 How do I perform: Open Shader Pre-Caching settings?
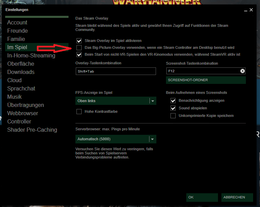(x=32, y=130)
